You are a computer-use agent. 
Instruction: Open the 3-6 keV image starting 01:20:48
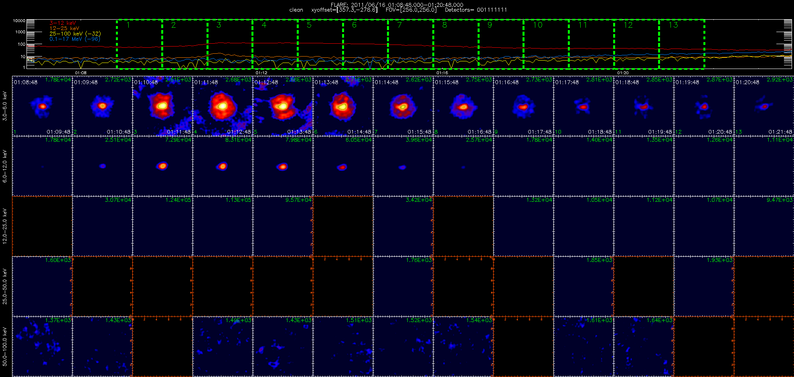point(764,106)
